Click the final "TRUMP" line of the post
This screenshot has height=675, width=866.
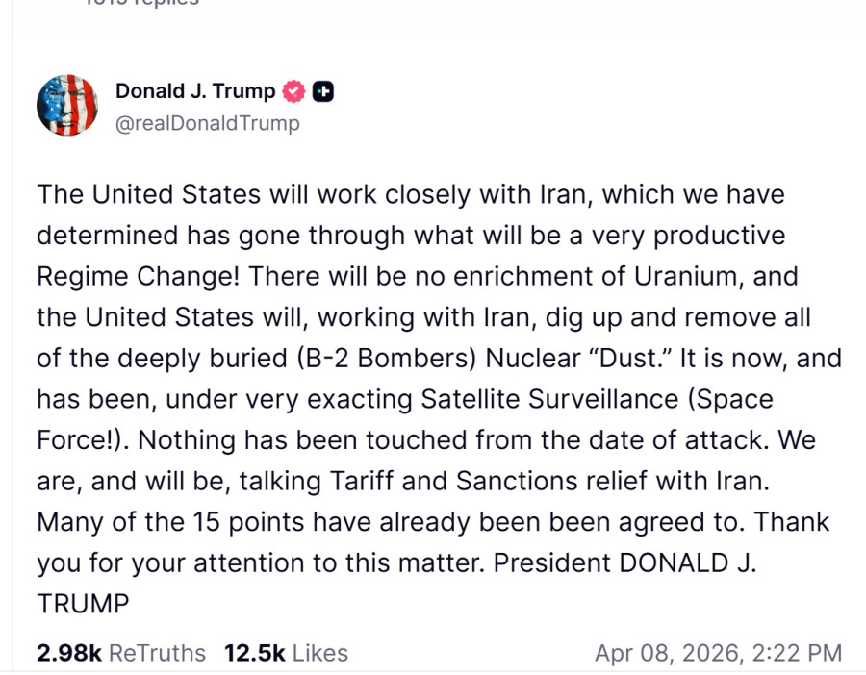tap(83, 604)
